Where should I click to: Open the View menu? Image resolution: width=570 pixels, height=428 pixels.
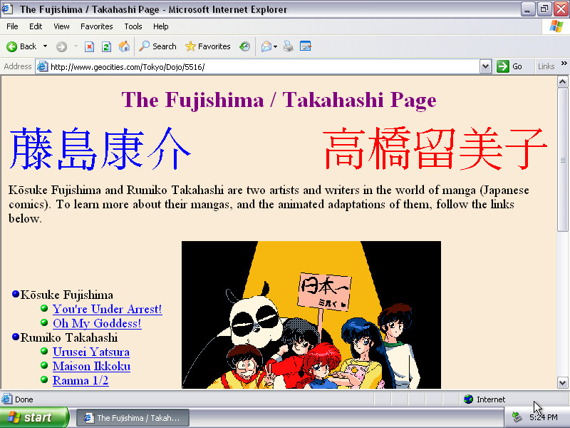(61, 26)
